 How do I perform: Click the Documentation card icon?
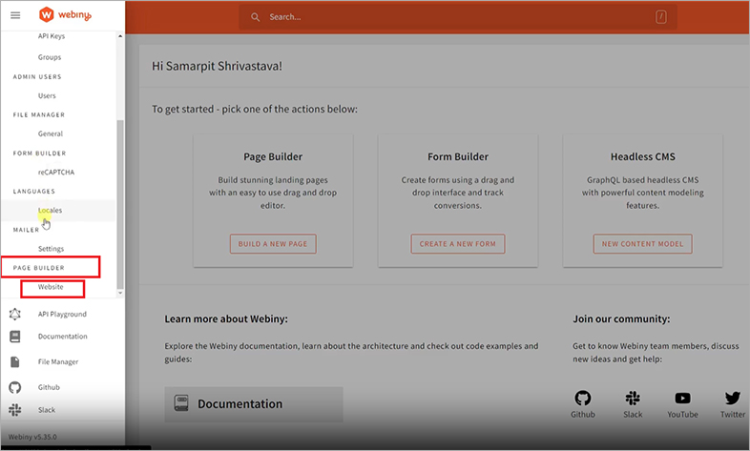(x=181, y=403)
